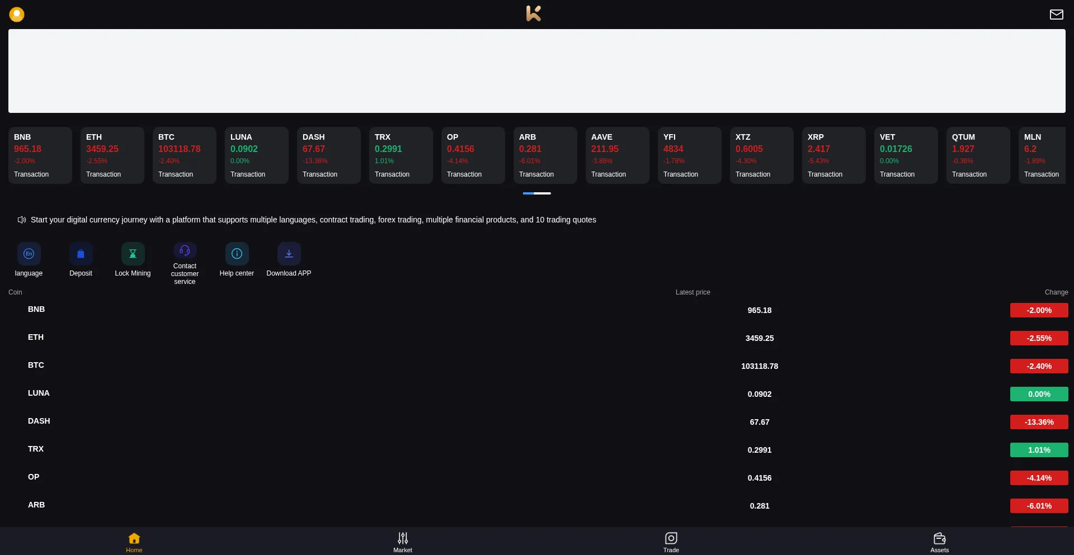The height and width of the screenshot is (555, 1074).
Task: Click the white promotional banner
Action: [536, 71]
